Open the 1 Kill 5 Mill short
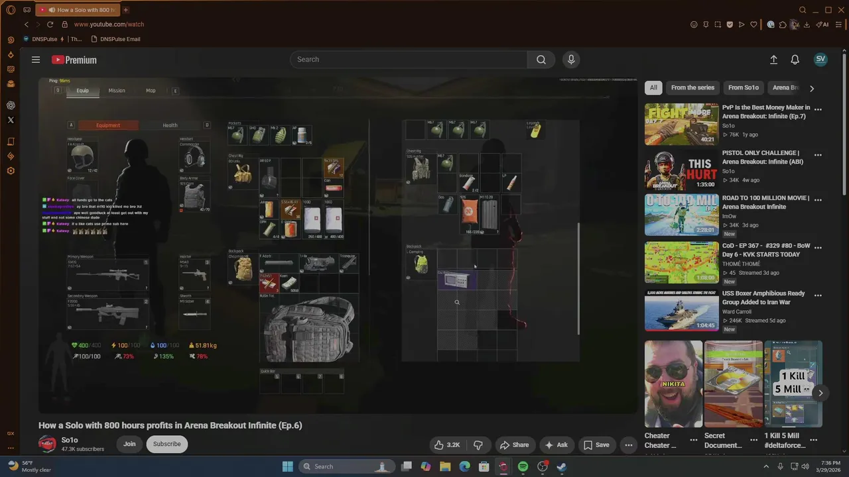The height and width of the screenshot is (477, 849). [793, 384]
